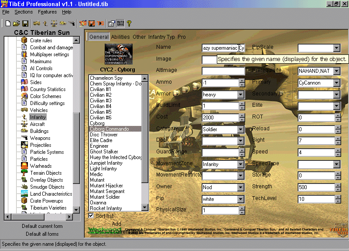The height and width of the screenshot is (251, 349).
Task: Open the weapons editor via pistol toolbar icon
Action: (x=72, y=24)
